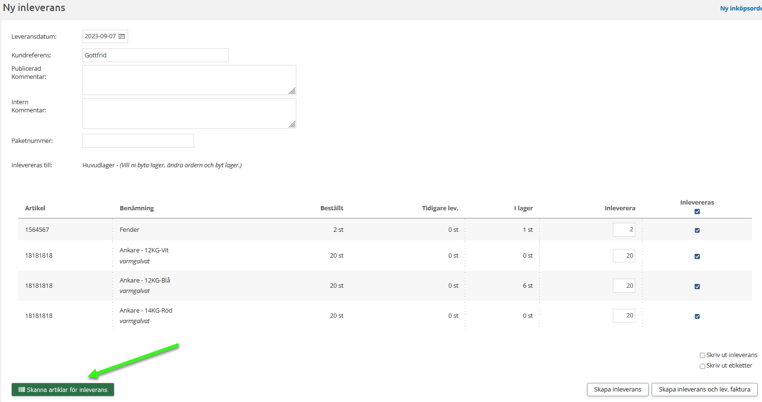Click the barcode icon on Skanna artiklar button

pos(22,390)
